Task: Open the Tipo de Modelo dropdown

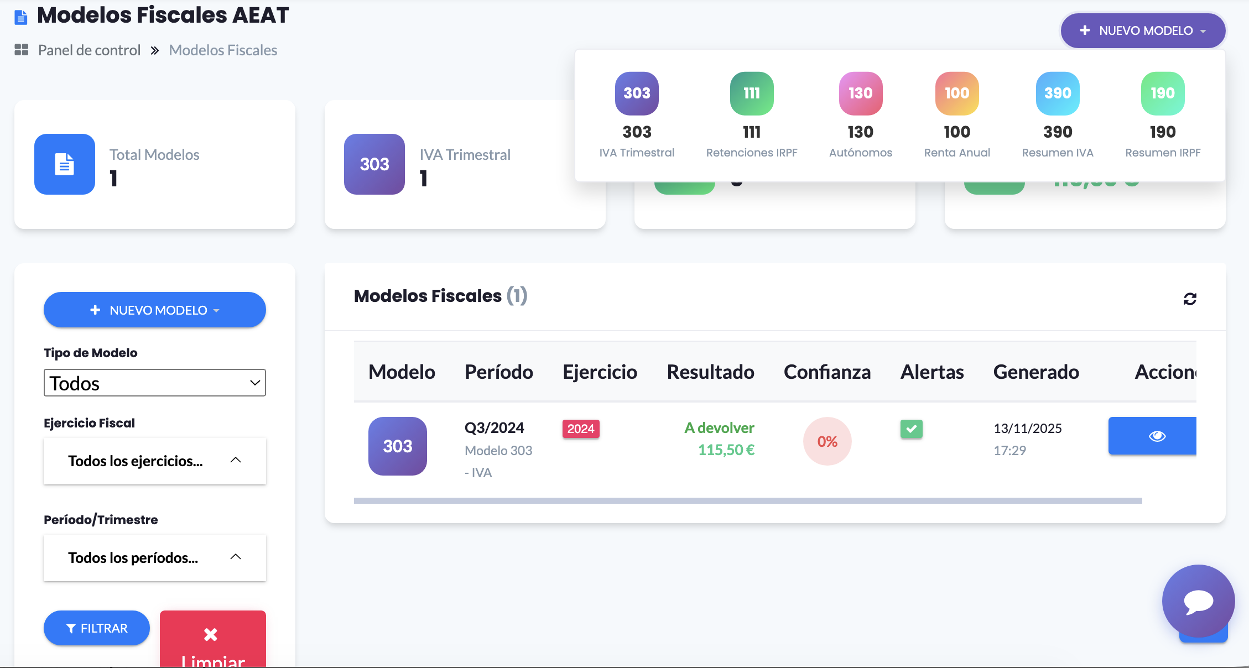Action: [155, 383]
